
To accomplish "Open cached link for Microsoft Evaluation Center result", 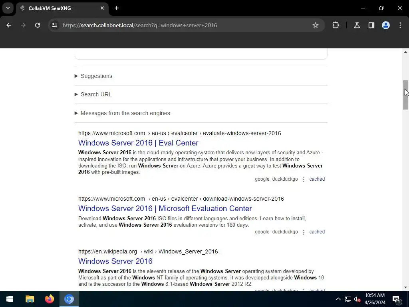I will [317, 232].
